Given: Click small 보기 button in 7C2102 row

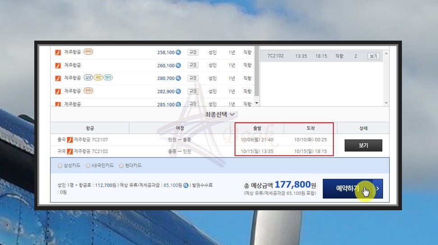Looking at the screenshot, I should pyautogui.click(x=373, y=56).
